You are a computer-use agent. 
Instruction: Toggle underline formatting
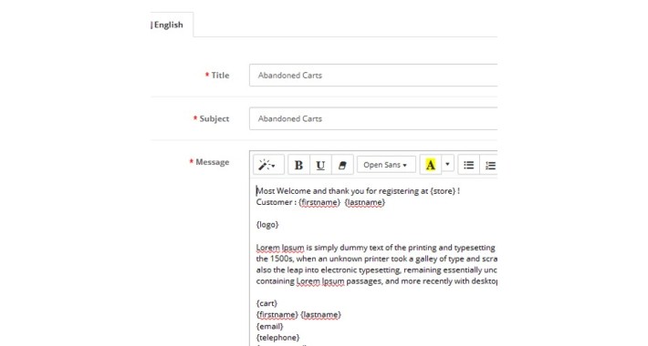point(320,165)
